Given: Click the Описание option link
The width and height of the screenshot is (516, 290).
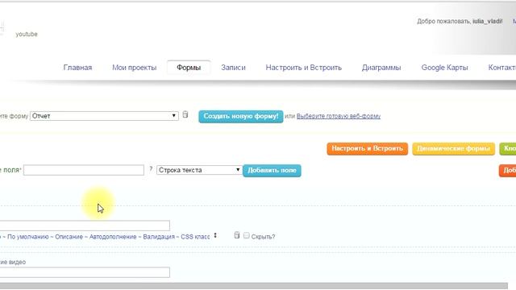Looking at the screenshot, I should pos(69,237).
